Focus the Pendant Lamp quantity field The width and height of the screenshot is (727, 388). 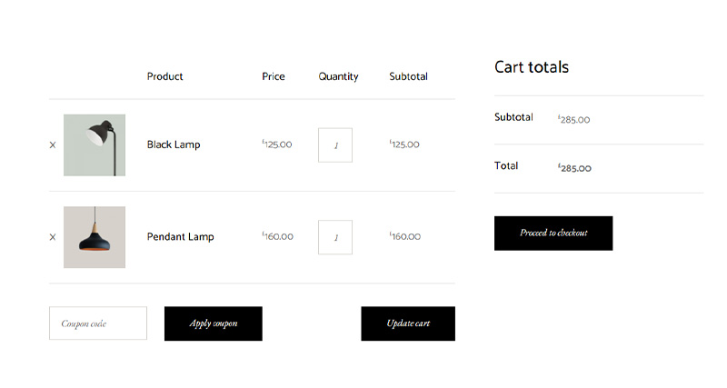click(x=335, y=237)
